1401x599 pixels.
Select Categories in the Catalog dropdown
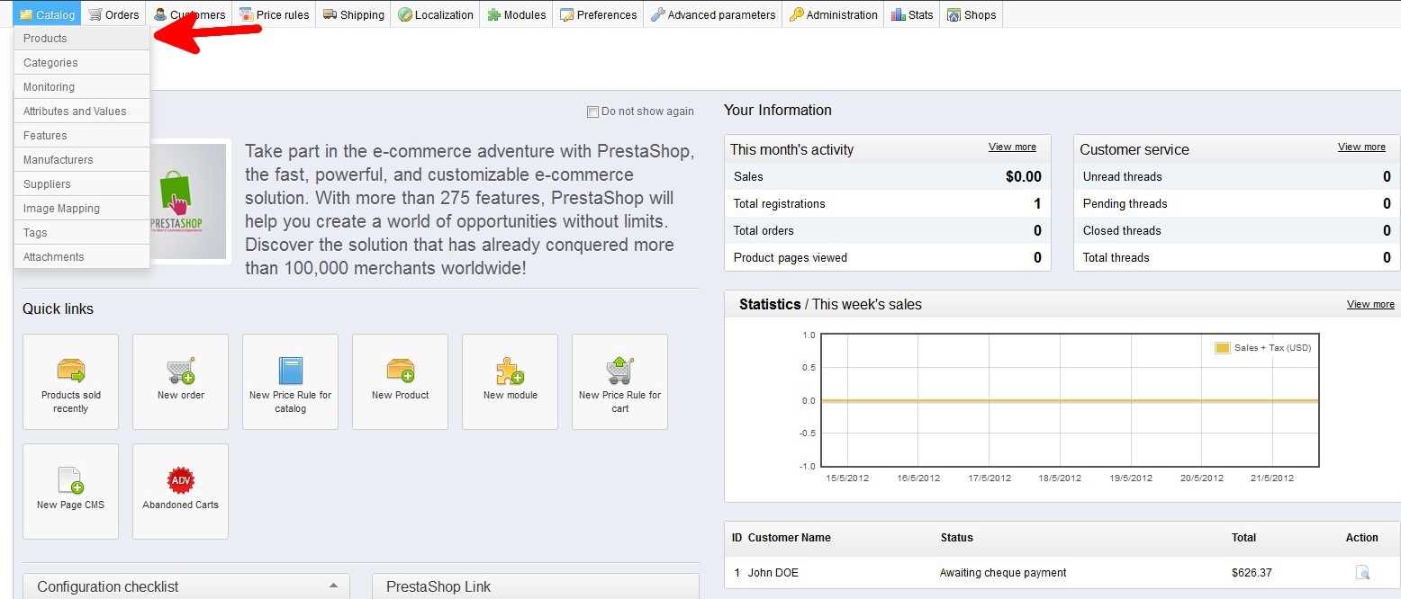[x=82, y=63]
